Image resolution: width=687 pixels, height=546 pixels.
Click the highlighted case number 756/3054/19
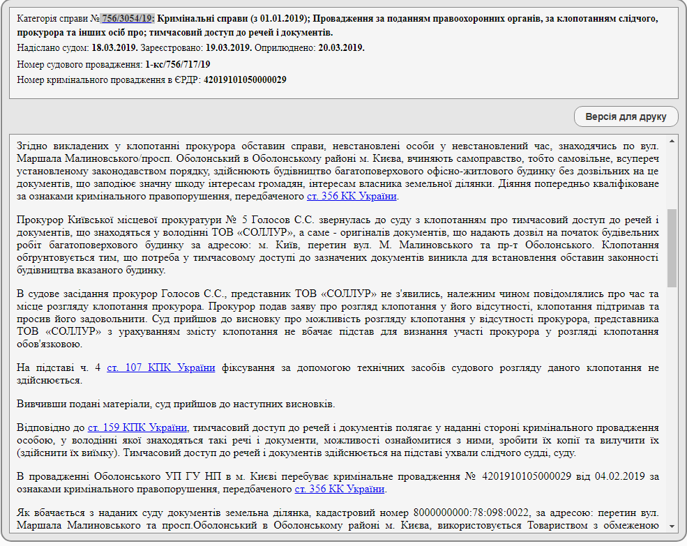click(128, 19)
